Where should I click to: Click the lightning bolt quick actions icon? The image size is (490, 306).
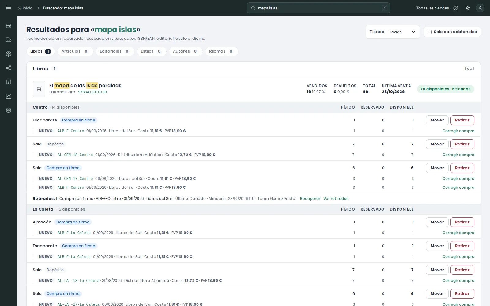pyautogui.click(x=468, y=8)
